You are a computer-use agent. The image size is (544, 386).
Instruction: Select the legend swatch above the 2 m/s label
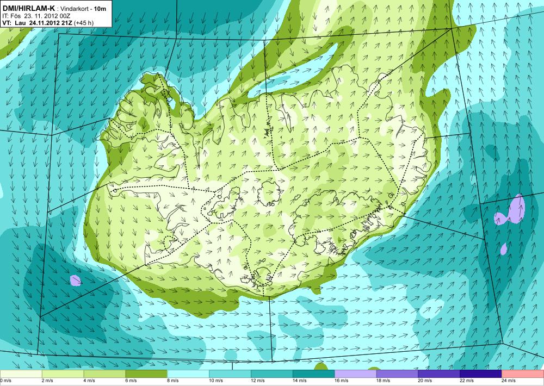tap(63, 374)
